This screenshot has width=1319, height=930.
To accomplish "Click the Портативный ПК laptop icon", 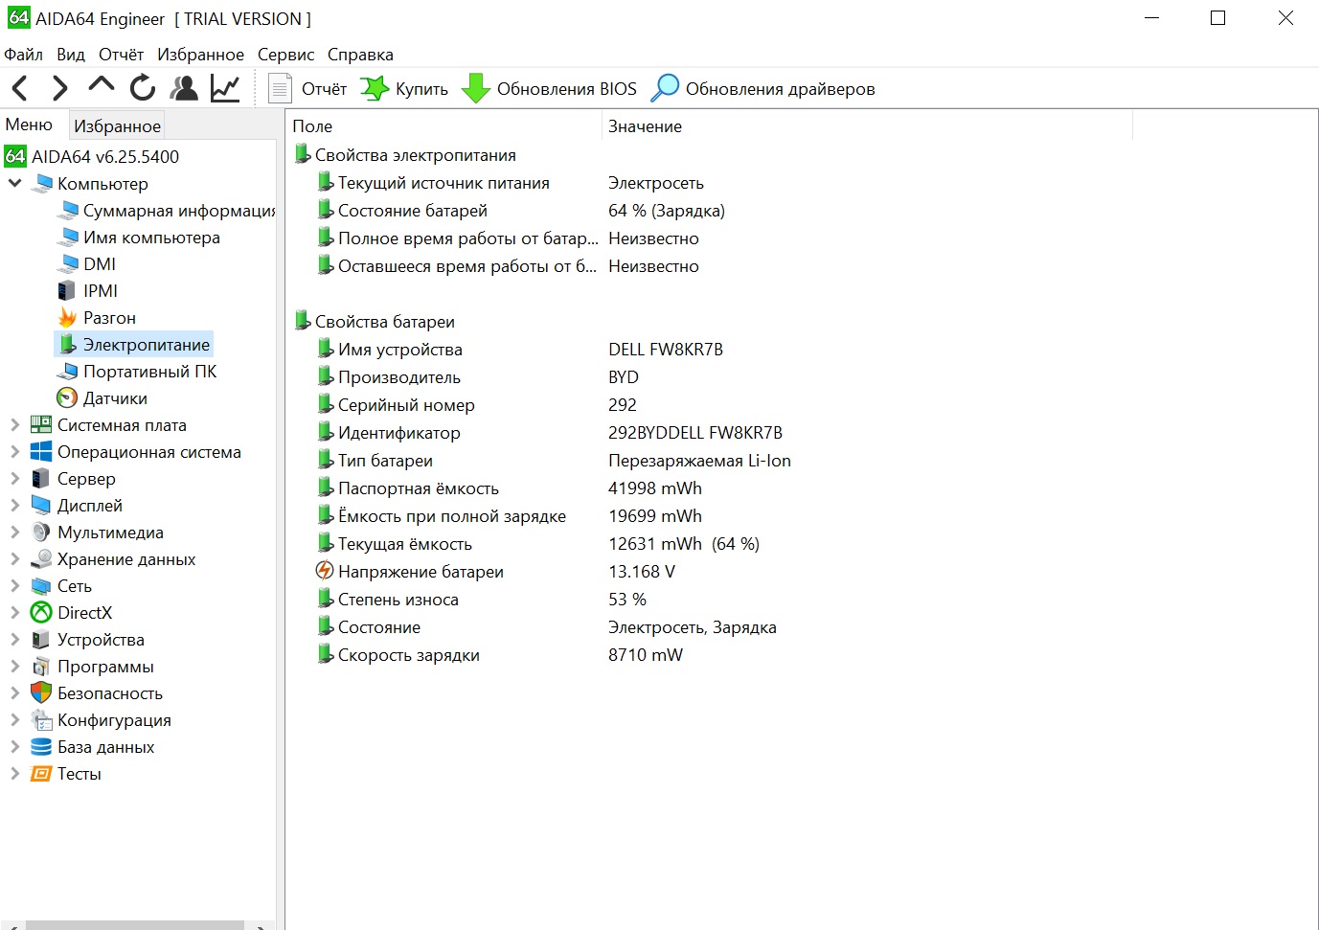I will click(x=67, y=371).
